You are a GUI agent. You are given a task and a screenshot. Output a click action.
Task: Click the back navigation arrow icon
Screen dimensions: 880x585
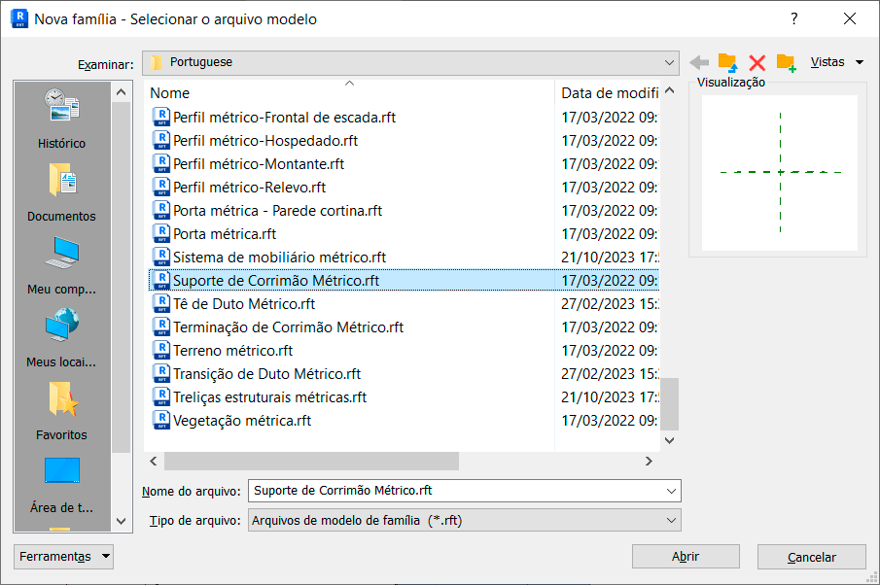point(699,61)
